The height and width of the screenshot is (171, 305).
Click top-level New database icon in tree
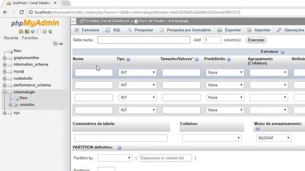click(10, 51)
